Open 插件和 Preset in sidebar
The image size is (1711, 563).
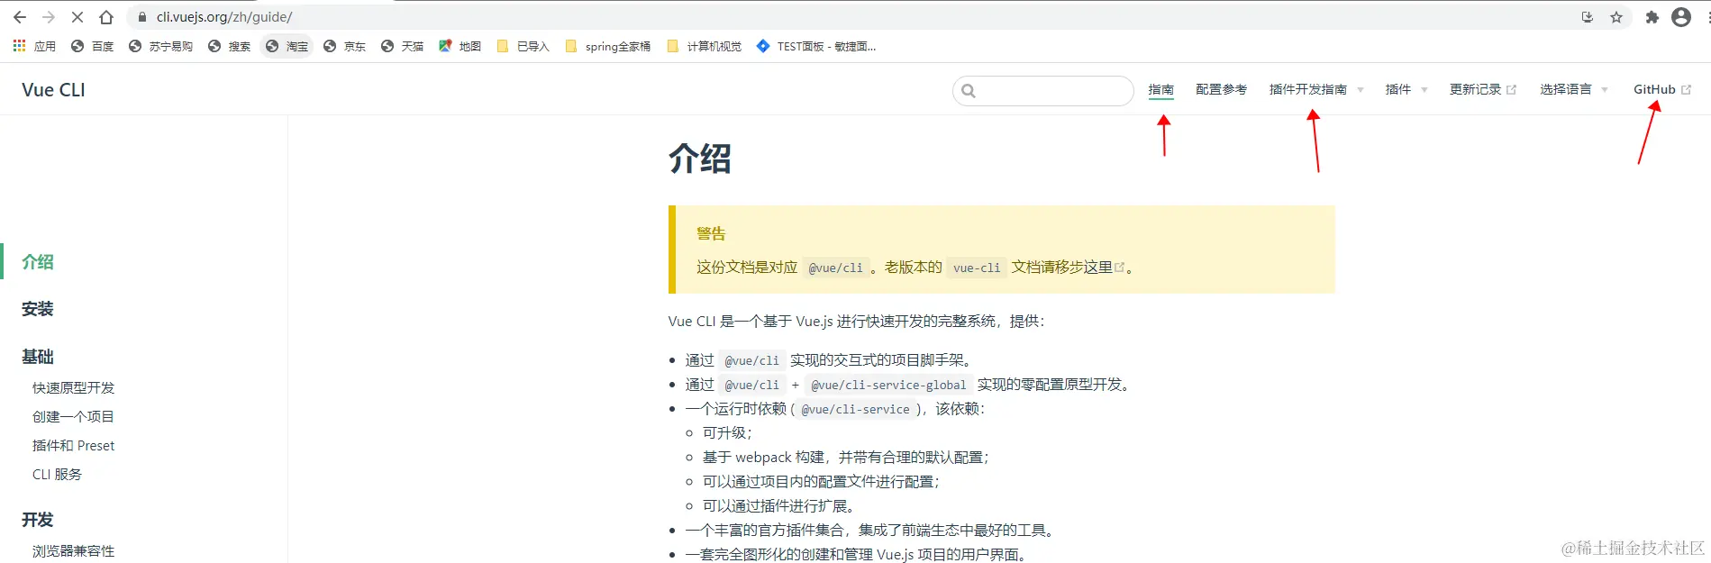click(74, 446)
